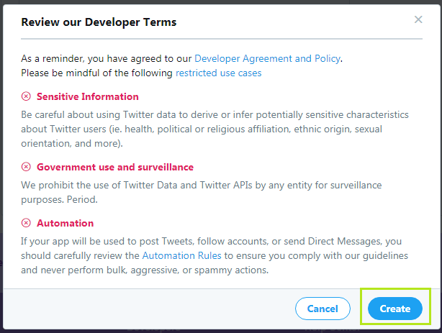Click the "Review our Developer Terms" title
The width and height of the screenshot is (442, 333).
(x=99, y=22)
